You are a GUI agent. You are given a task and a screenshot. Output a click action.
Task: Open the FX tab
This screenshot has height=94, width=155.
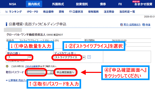120,4
